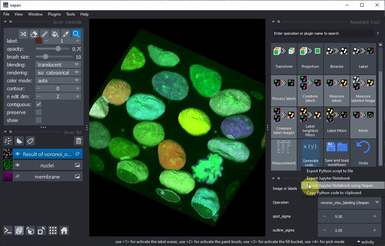Image resolution: width=385 pixels, height=246 pixels.
Task: Open the Plugins menu
Action: pyautogui.click(x=54, y=14)
